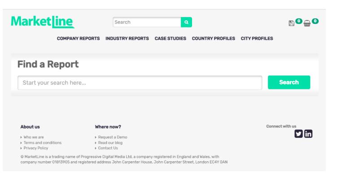Open Industry Reports menu

pos(127,39)
